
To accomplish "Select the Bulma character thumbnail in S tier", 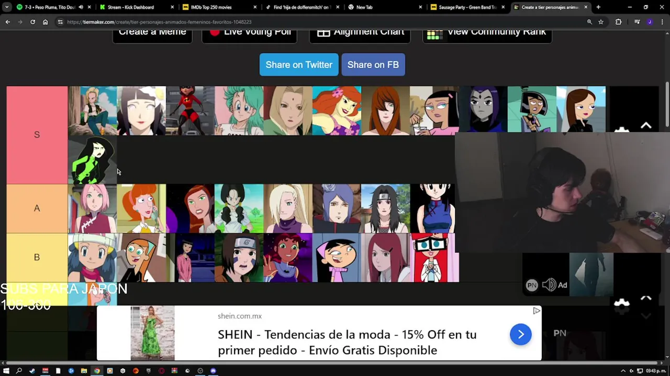I will pos(239,111).
